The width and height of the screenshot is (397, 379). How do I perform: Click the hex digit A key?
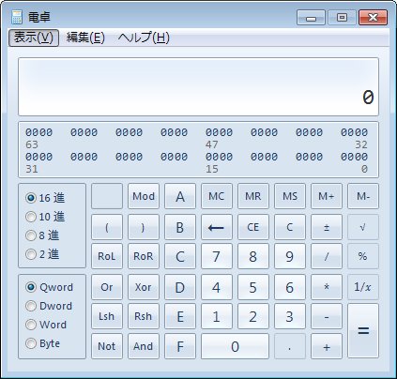click(180, 196)
